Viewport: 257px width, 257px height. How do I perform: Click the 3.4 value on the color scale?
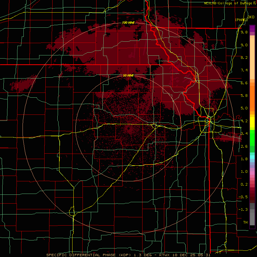244,134
